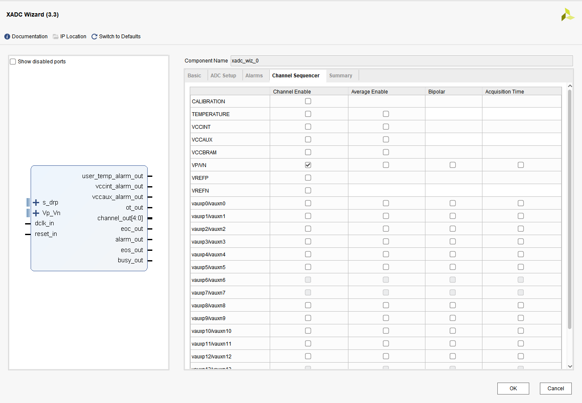Click the IP Location folder icon

[56, 37]
